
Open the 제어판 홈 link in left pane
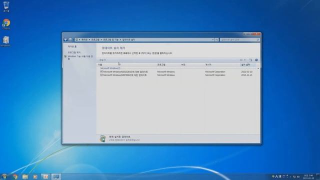click(x=72, y=46)
